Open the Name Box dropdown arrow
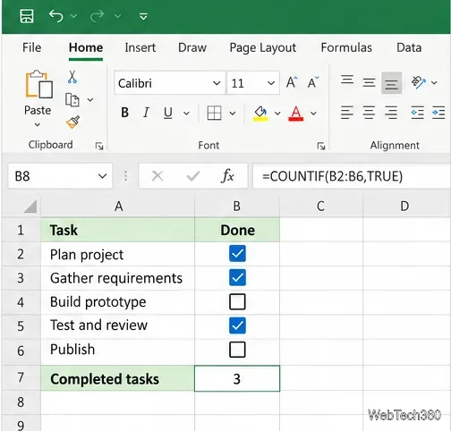This screenshot has height=431, width=451. point(102,176)
